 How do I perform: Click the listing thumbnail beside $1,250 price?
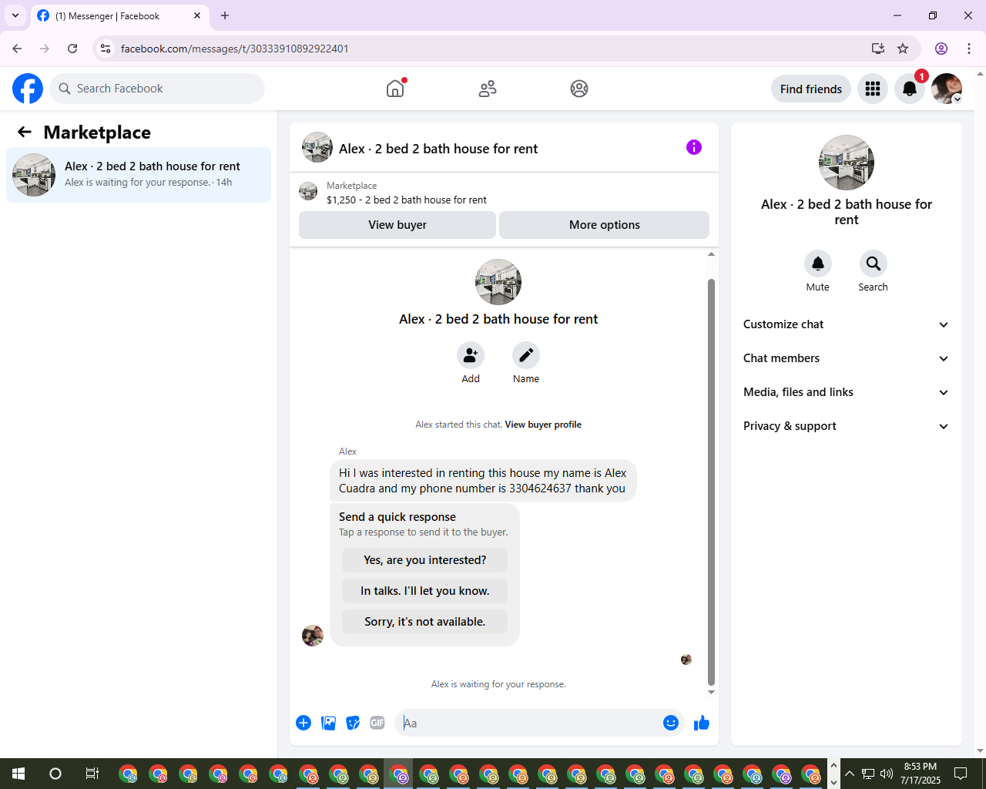308,192
